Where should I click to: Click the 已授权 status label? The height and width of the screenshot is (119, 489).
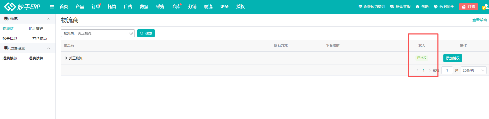point(422,58)
